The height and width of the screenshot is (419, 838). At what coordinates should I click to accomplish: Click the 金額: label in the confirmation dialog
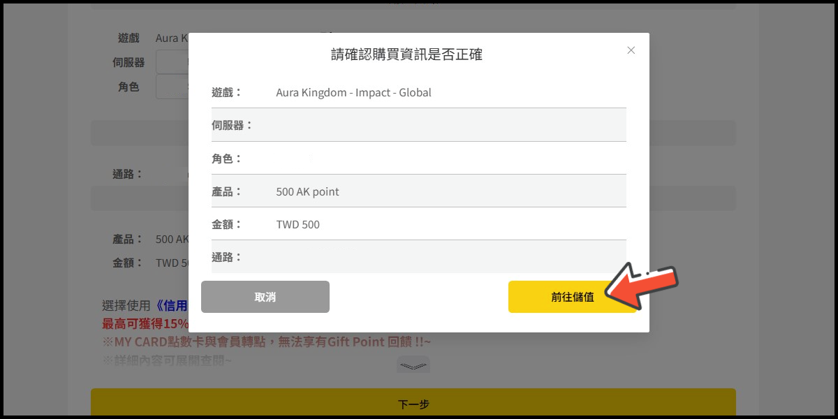(x=226, y=224)
